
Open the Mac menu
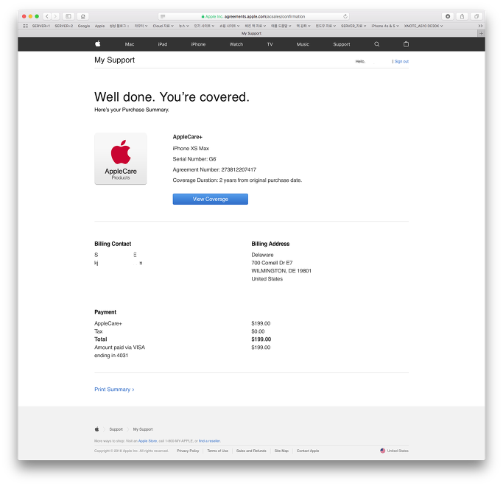pos(130,44)
